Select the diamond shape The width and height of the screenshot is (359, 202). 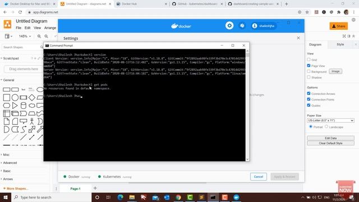tap(31, 98)
